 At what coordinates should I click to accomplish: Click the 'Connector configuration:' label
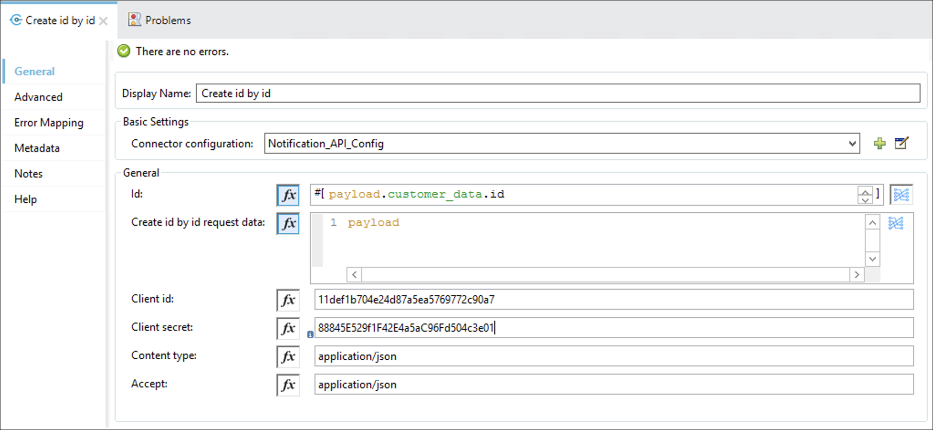point(192,144)
